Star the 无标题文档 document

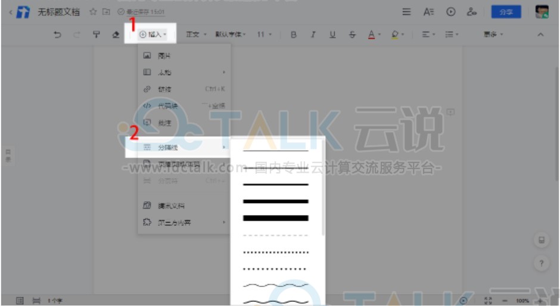pyautogui.click(x=93, y=12)
